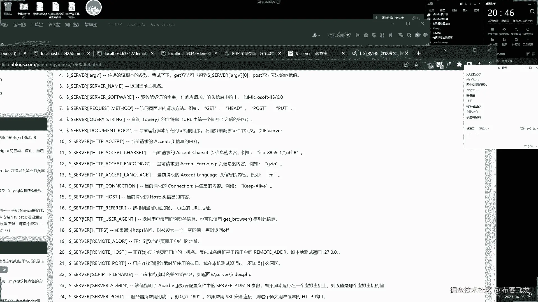538x302 pixels.
Task: Switch to the $_server_百度搜索 tab
Action: coord(312,53)
